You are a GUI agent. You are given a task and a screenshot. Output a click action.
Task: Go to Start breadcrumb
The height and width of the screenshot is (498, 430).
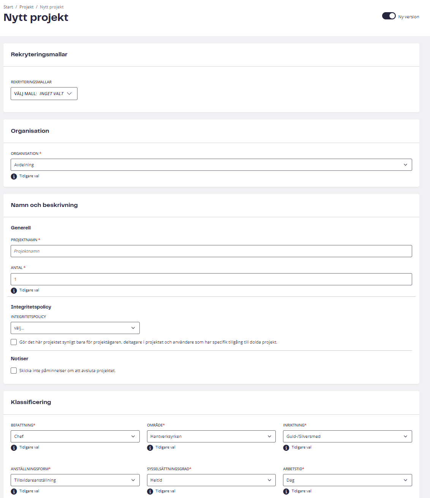(8, 7)
